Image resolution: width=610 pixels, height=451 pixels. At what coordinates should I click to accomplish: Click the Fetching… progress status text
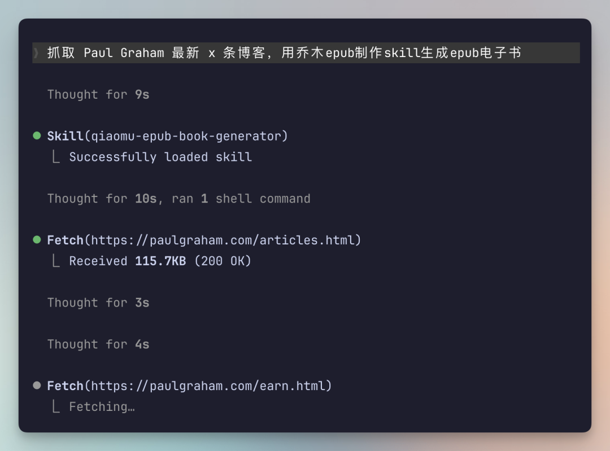pyautogui.click(x=102, y=406)
